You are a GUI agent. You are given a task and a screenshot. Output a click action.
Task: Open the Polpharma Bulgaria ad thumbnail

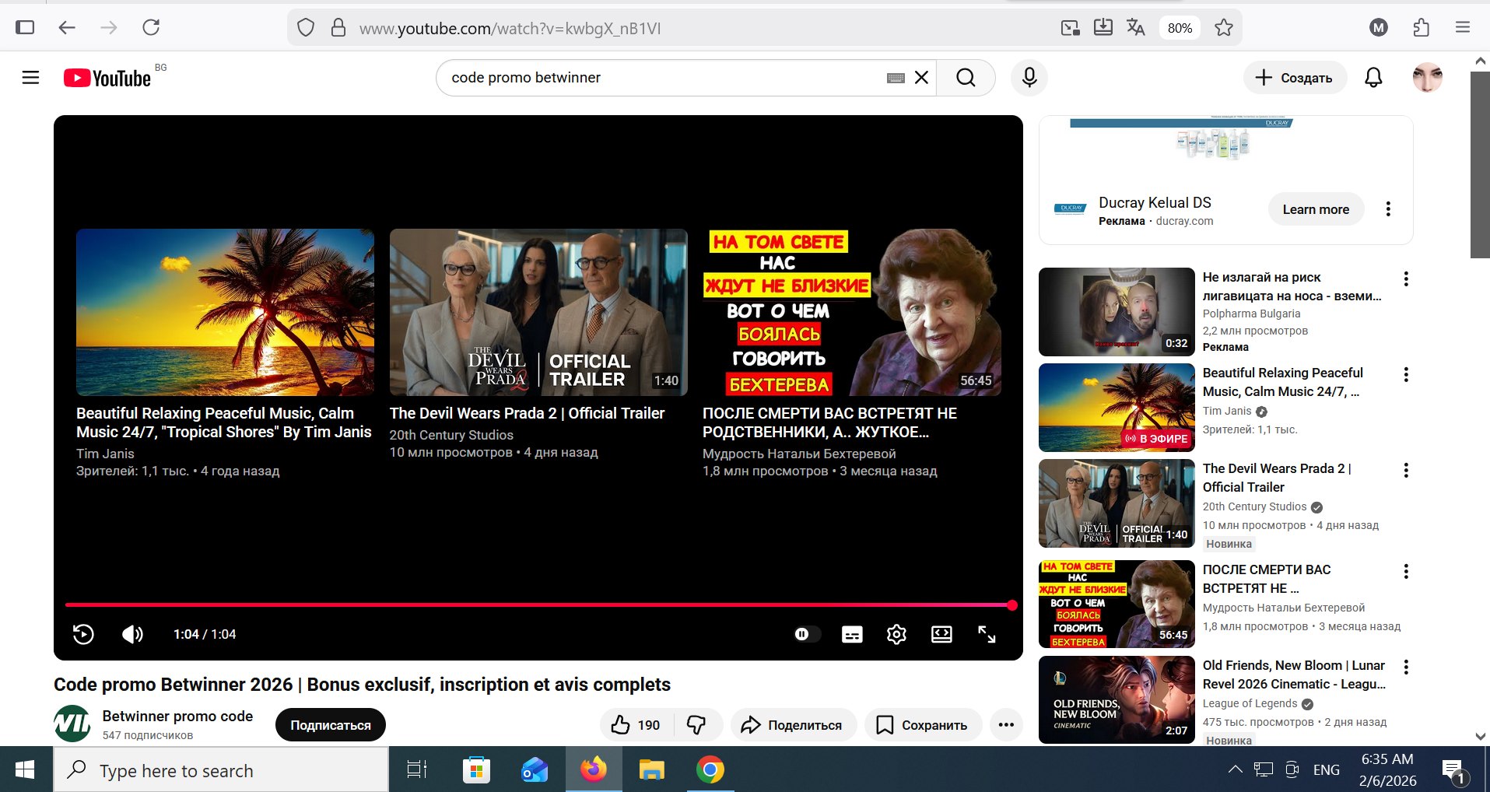pyautogui.click(x=1117, y=312)
